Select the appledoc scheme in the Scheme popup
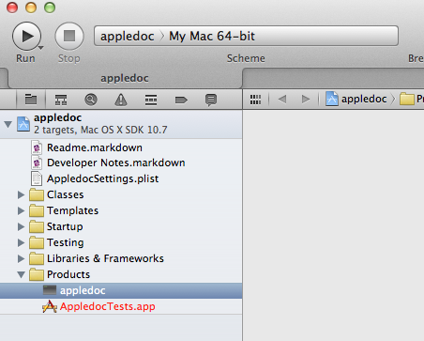Viewport: 424px width, 341px height. click(127, 36)
